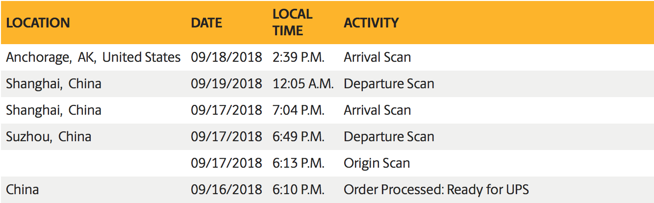This screenshot has height=203, width=654.
Task: Click the LOCATION column header
Action: click(x=38, y=23)
